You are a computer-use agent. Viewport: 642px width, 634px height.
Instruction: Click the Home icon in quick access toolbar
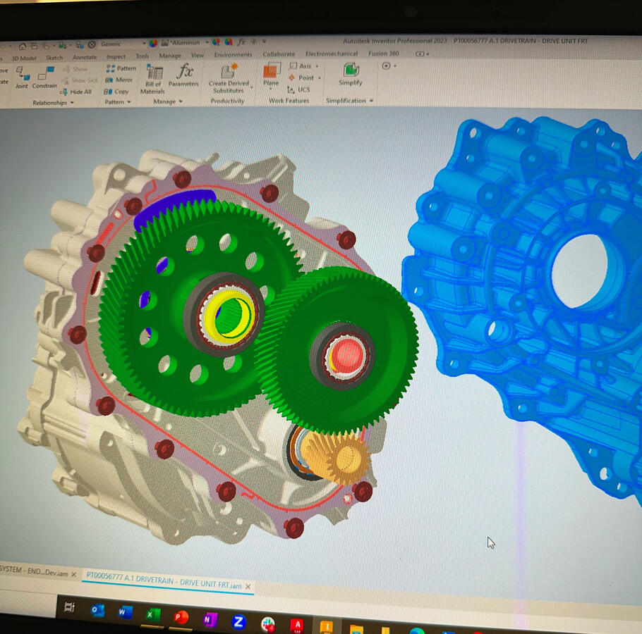coord(22,46)
